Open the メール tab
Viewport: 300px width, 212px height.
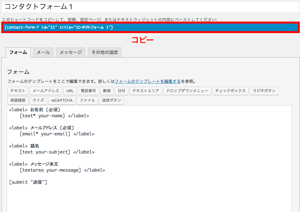pos(43,52)
